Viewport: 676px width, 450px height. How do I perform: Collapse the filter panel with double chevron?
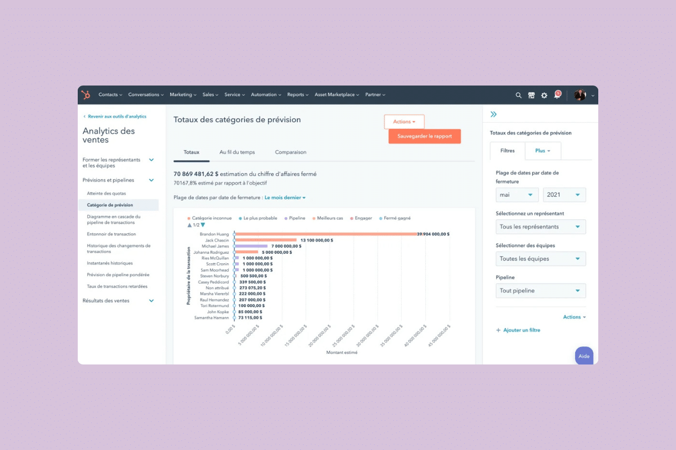click(x=493, y=114)
